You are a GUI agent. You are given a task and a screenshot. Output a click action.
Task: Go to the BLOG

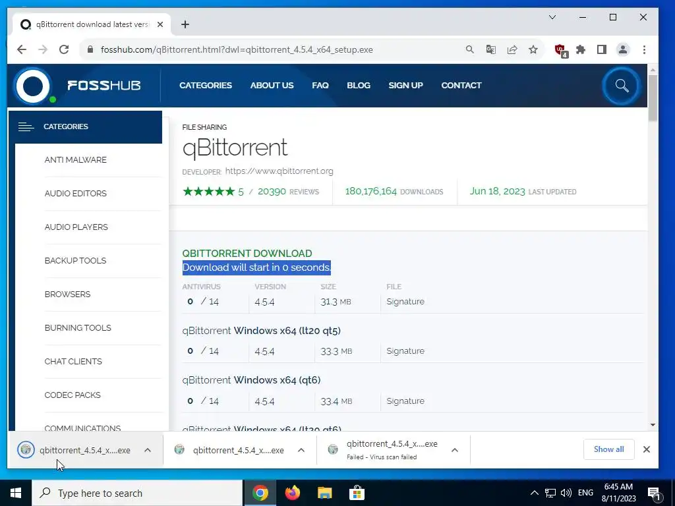coord(359,85)
